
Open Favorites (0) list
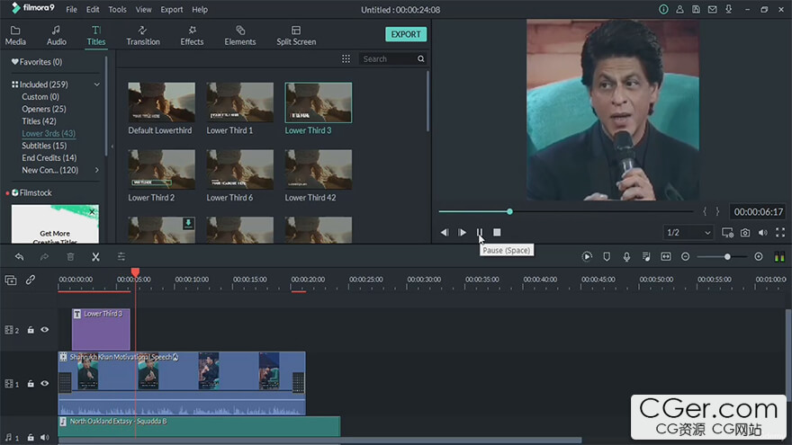(37, 62)
